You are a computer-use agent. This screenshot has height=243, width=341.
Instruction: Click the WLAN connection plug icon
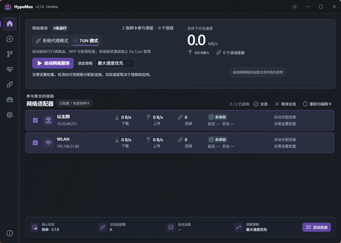point(180,140)
